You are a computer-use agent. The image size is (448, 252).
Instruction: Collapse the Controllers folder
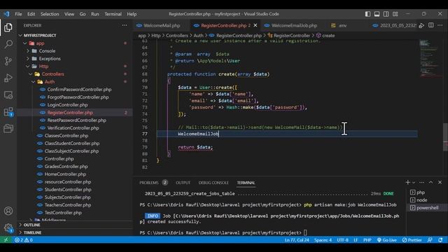[31, 74]
